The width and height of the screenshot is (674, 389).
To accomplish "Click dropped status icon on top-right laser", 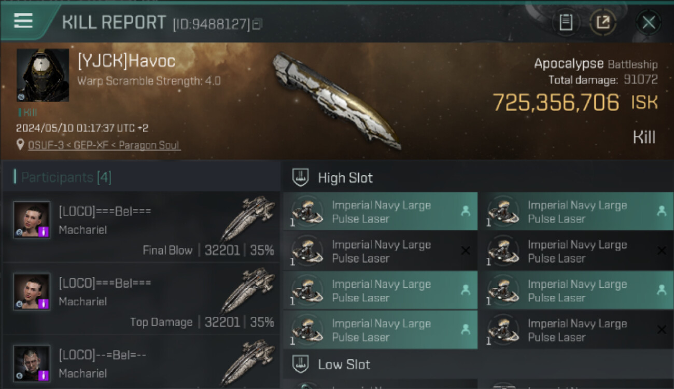I will click(662, 211).
